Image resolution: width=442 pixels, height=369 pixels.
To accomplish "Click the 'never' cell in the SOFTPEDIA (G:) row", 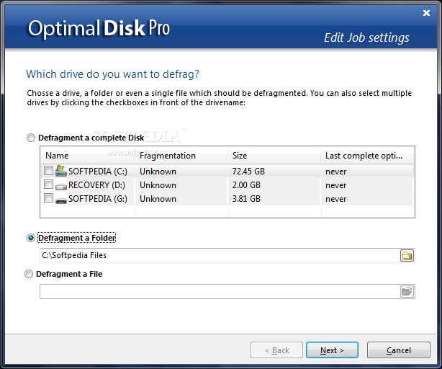I will coord(335,199).
